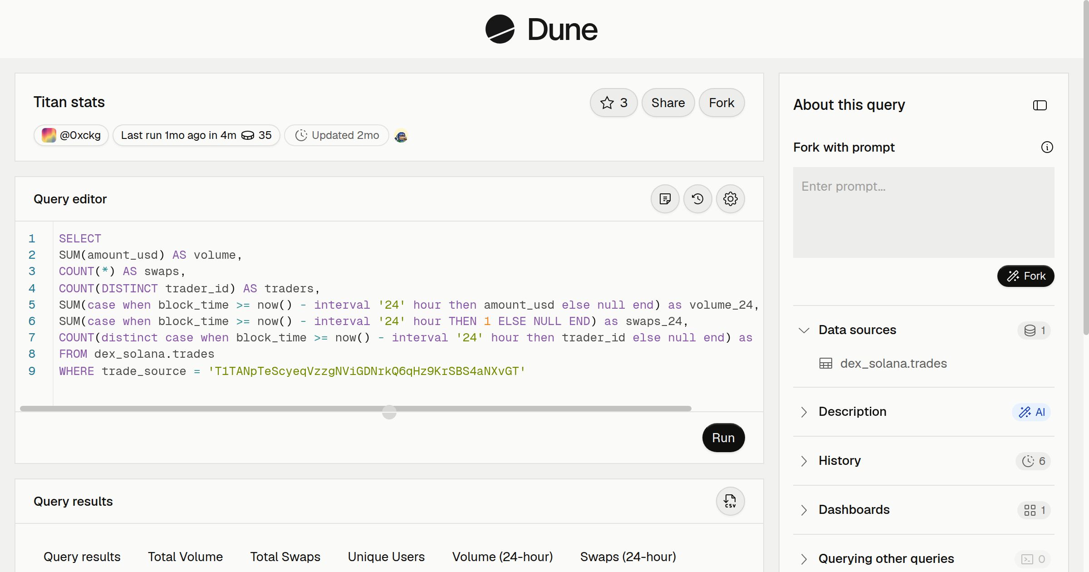Select the Swaps (24-hour) tab

pyautogui.click(x=628, y=557)
